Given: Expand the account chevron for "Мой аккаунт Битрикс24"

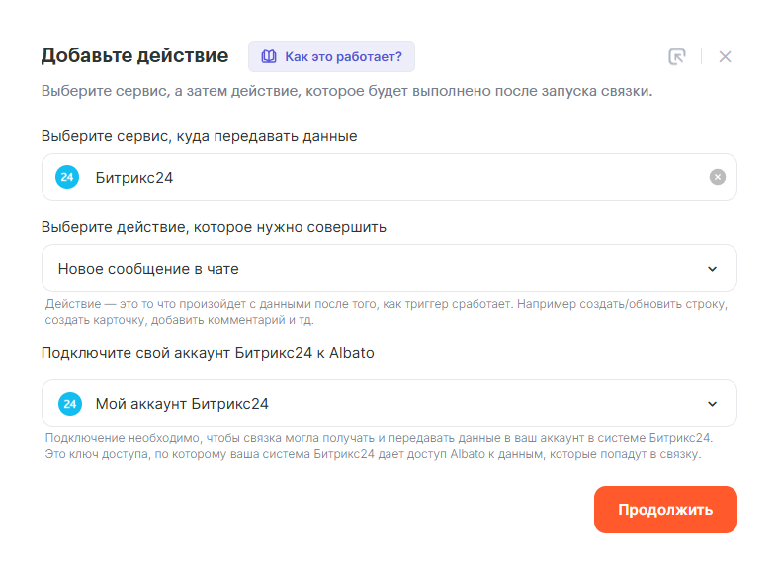Looking at the screenshot, I should [712, 404].
